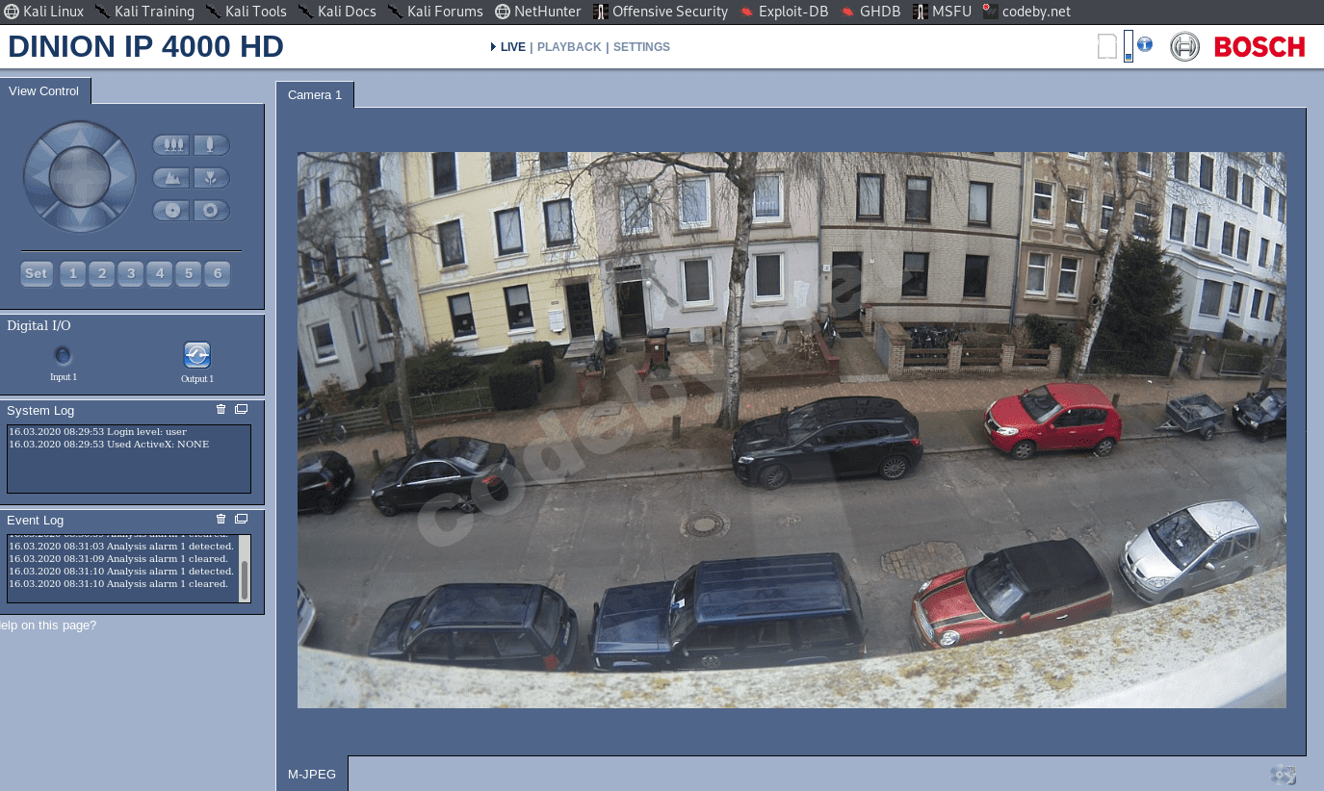Recall camera preset 4
The image size is (1324, 791).
point(160,274)
